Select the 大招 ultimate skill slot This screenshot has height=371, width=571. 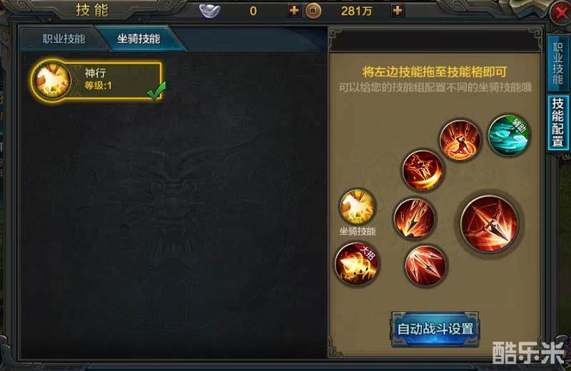coord(357,264)
